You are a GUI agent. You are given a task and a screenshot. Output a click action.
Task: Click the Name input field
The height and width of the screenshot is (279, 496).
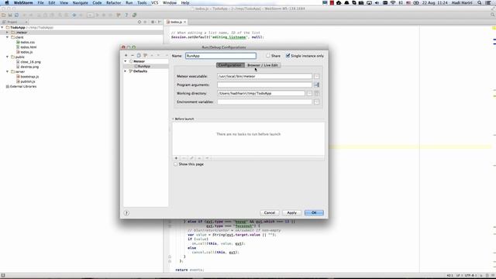pyautogui.click(x=221, y=56)
